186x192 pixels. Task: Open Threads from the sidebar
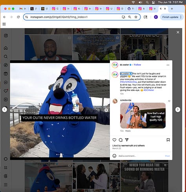(5, 176)
